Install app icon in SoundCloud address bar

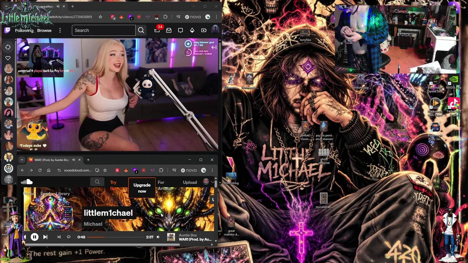point(97,170)
